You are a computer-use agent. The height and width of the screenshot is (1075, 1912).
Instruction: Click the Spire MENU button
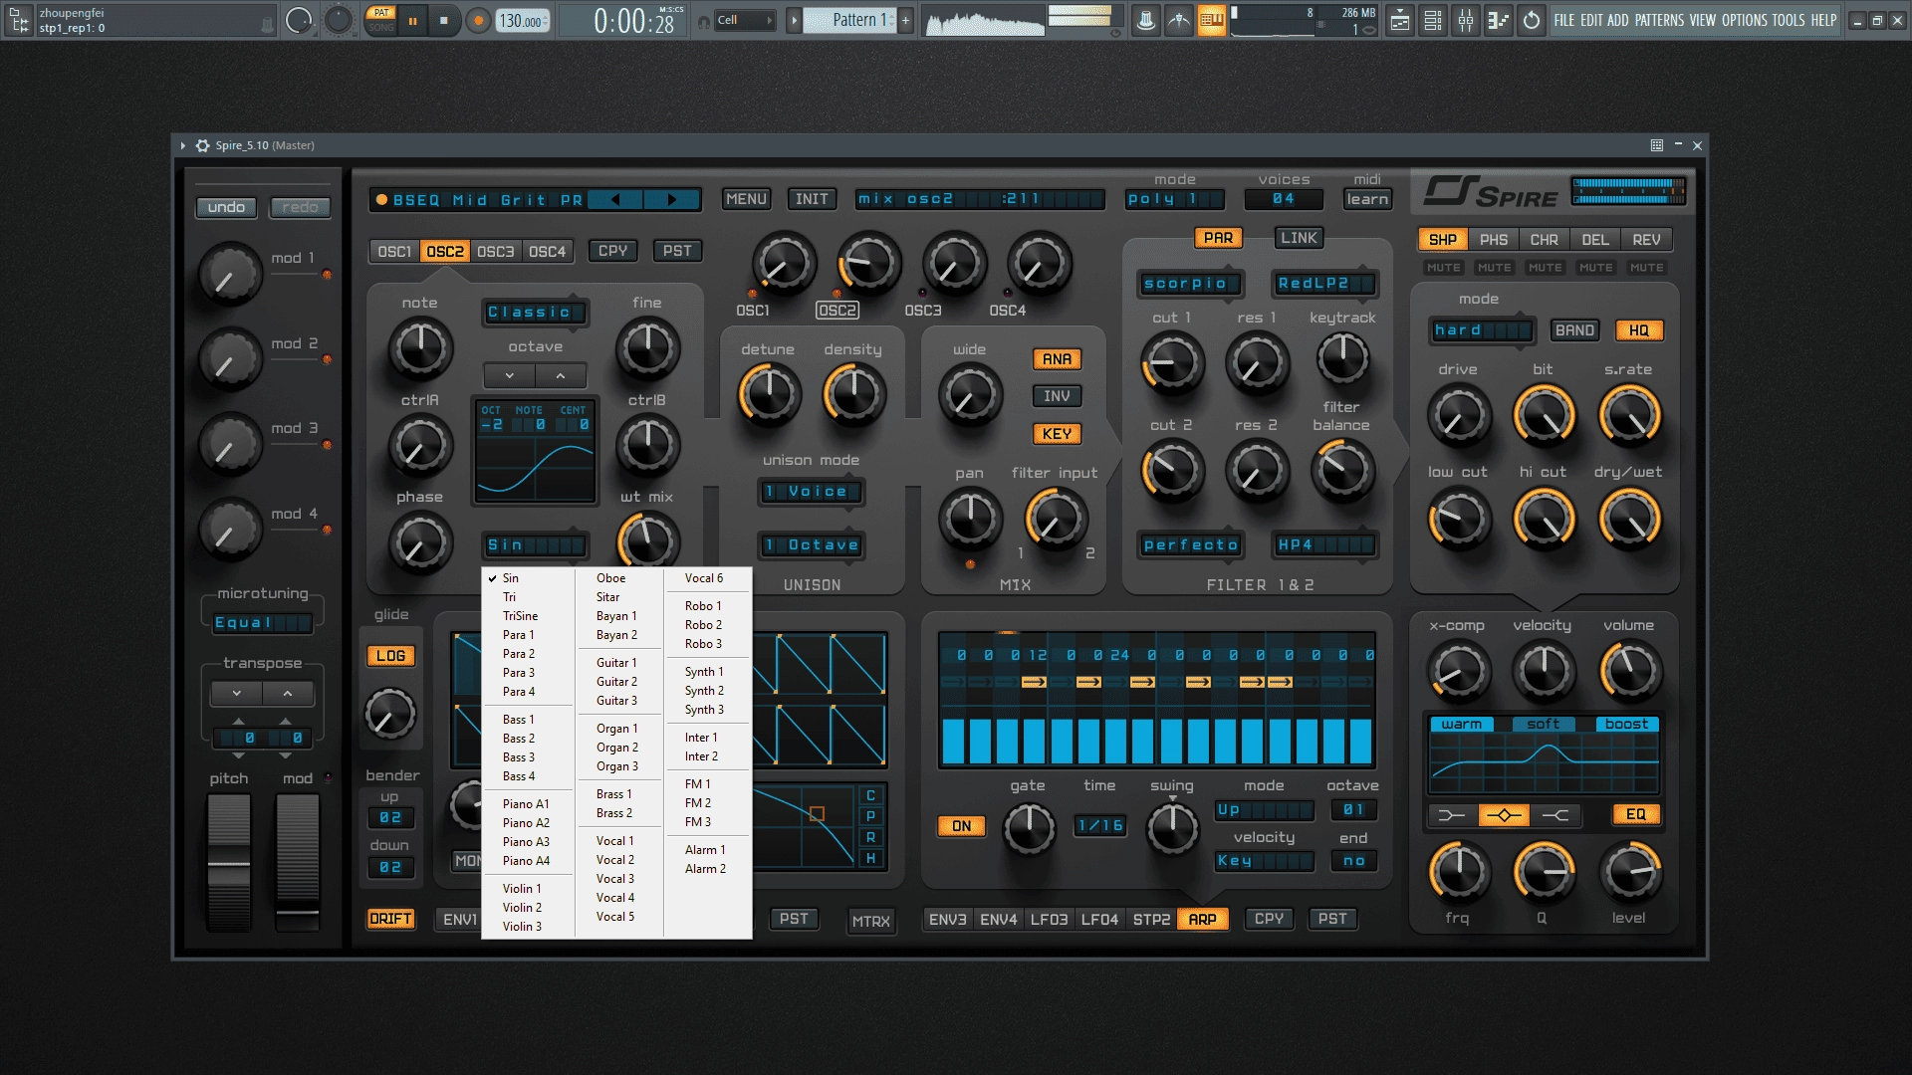[x=746, y=199]
